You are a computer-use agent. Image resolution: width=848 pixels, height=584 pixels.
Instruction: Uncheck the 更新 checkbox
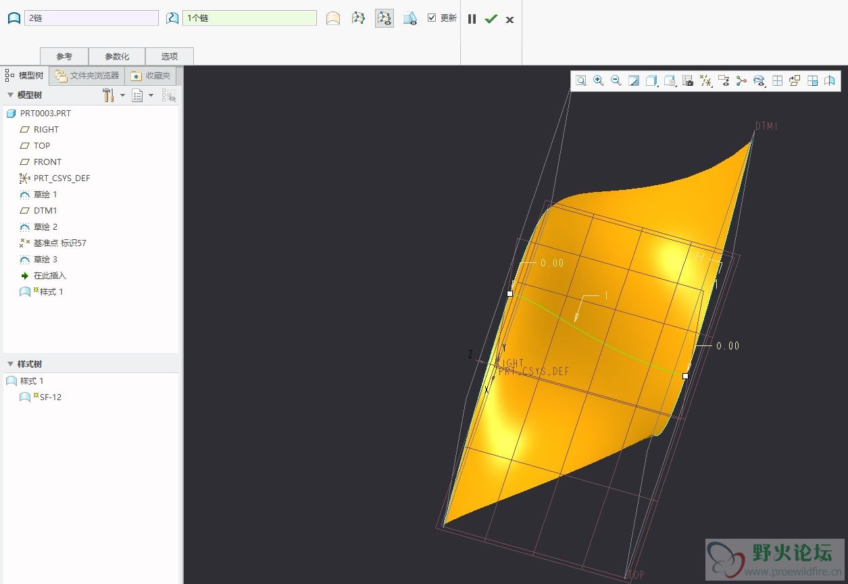coord(432,18)
